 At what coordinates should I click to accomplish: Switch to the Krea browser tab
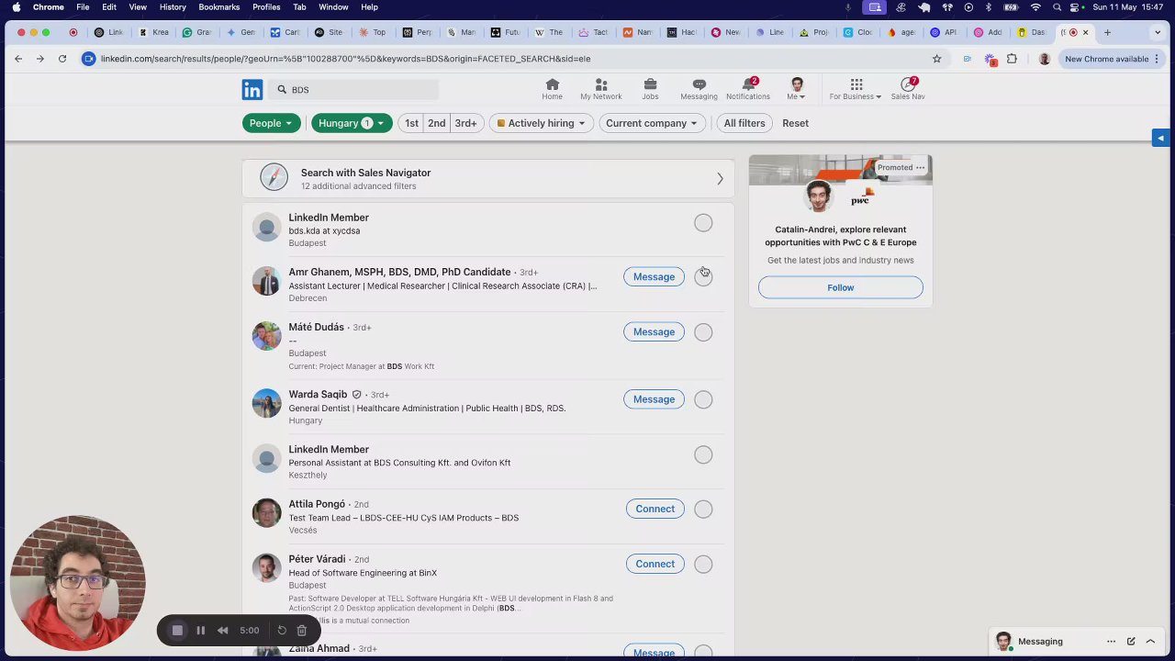153,32
